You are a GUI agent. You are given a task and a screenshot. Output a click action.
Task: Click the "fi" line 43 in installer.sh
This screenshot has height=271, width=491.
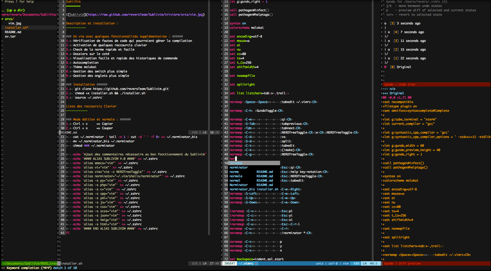coord(68,233)
